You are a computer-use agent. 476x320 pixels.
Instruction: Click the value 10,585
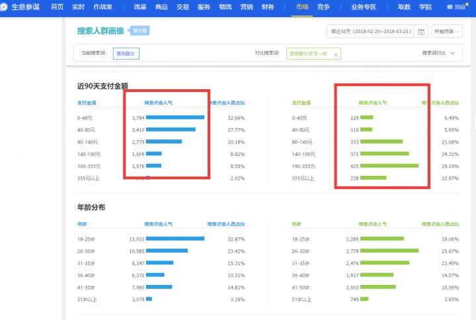point(137,251)
